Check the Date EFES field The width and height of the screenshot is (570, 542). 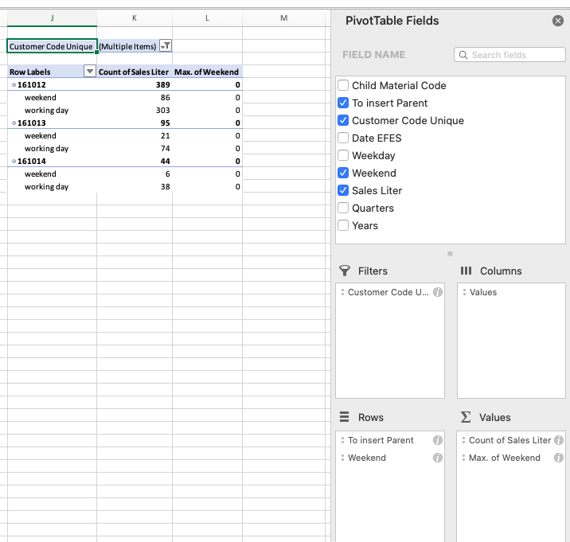(x=343, y=138)
